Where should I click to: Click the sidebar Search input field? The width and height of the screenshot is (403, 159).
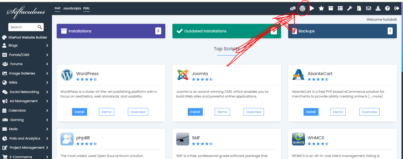tap(23, 27)
